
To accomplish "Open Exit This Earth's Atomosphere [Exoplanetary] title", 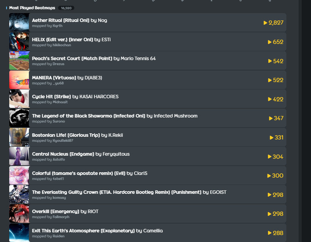I will tap(83, 231).
